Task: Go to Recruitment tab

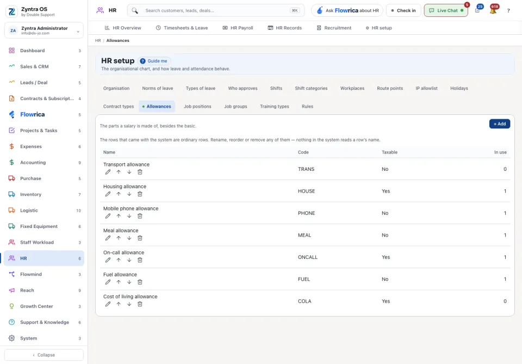Action: [x=334, y=28]
